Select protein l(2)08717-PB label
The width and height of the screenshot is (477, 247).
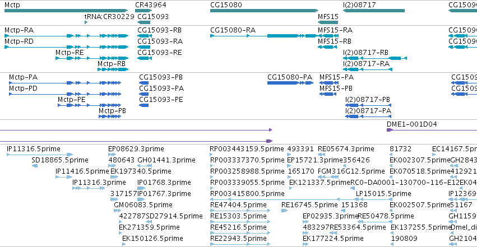pos(368,100)
